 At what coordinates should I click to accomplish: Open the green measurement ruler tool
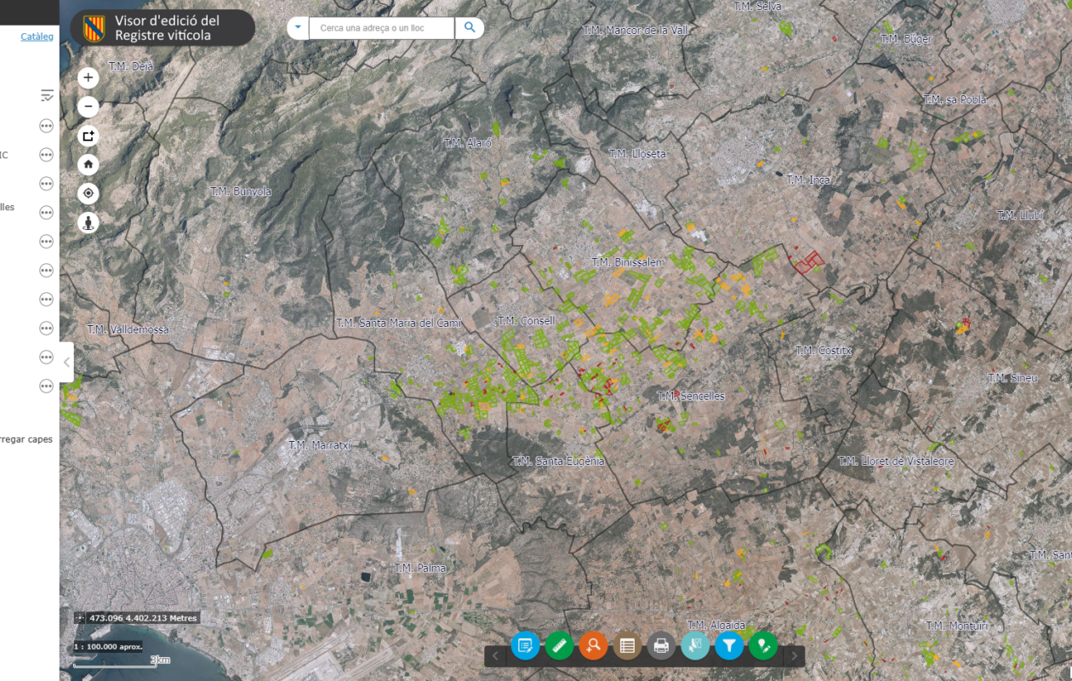(559, 646)
